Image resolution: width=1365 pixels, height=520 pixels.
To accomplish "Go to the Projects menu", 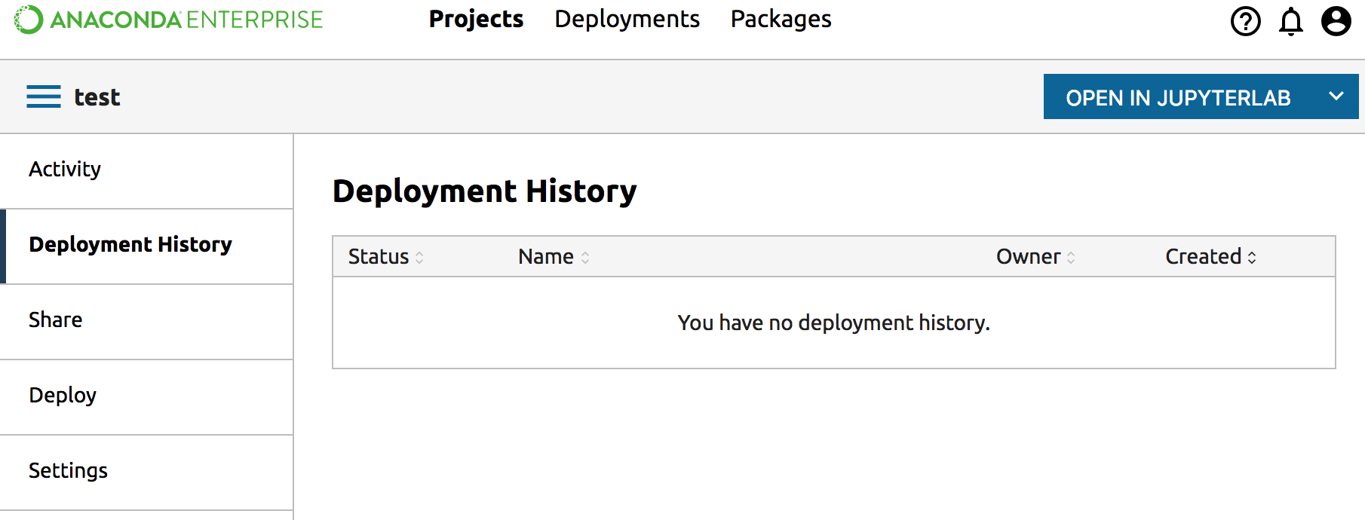I will (x=476, y=20).
